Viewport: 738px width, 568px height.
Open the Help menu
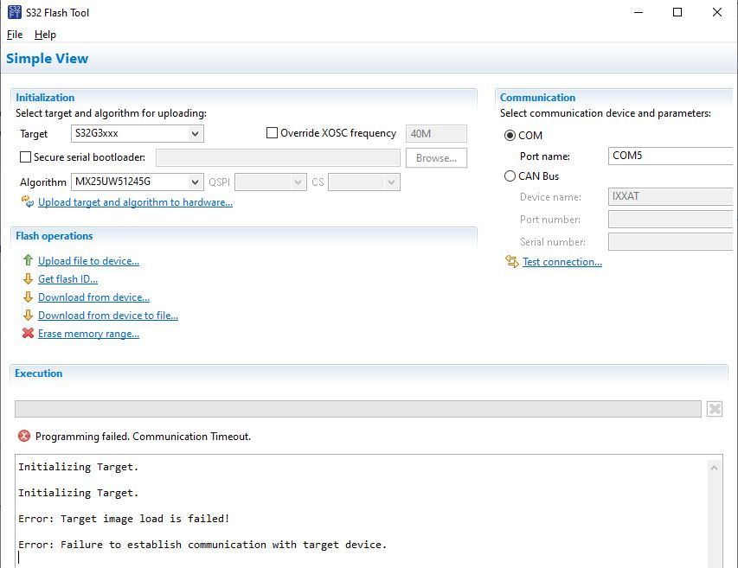coord(45,35)
